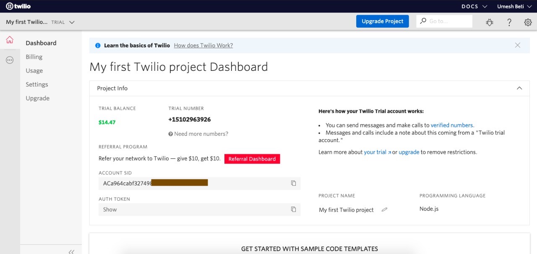Click the Twilio logo in top bar
The image size is (537, 254).
point(18,6)
